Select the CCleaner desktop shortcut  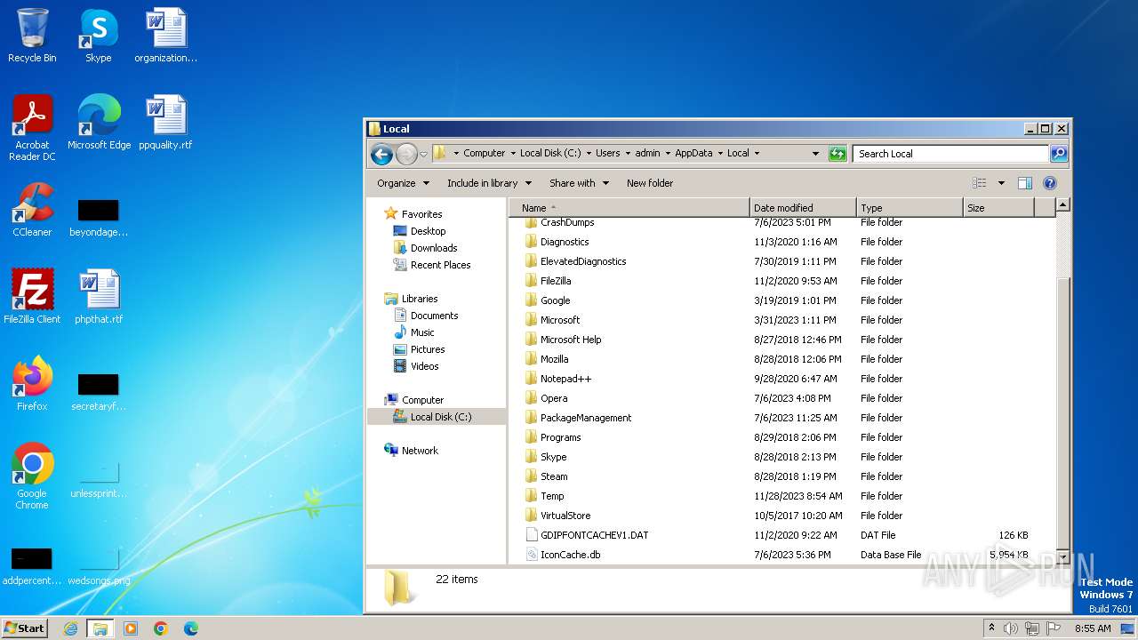pos(32,210)
